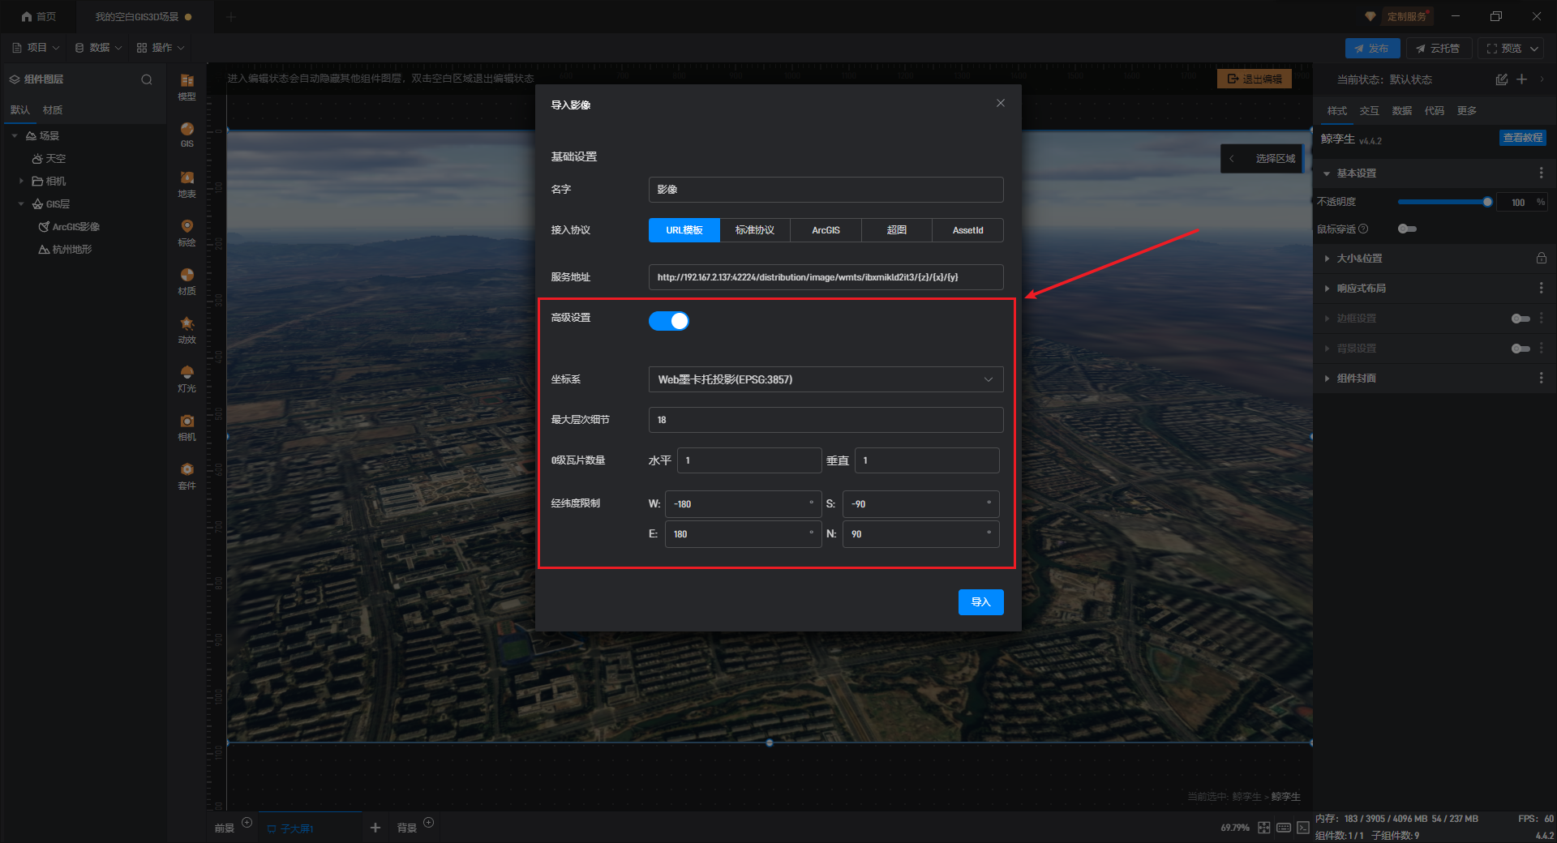
Task: Turn off the 高级设置 toggle switch
Action: [669, 321]
